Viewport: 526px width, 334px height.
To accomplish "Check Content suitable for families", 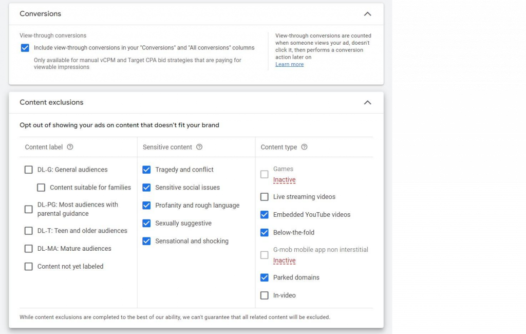I will coord(41,188).
